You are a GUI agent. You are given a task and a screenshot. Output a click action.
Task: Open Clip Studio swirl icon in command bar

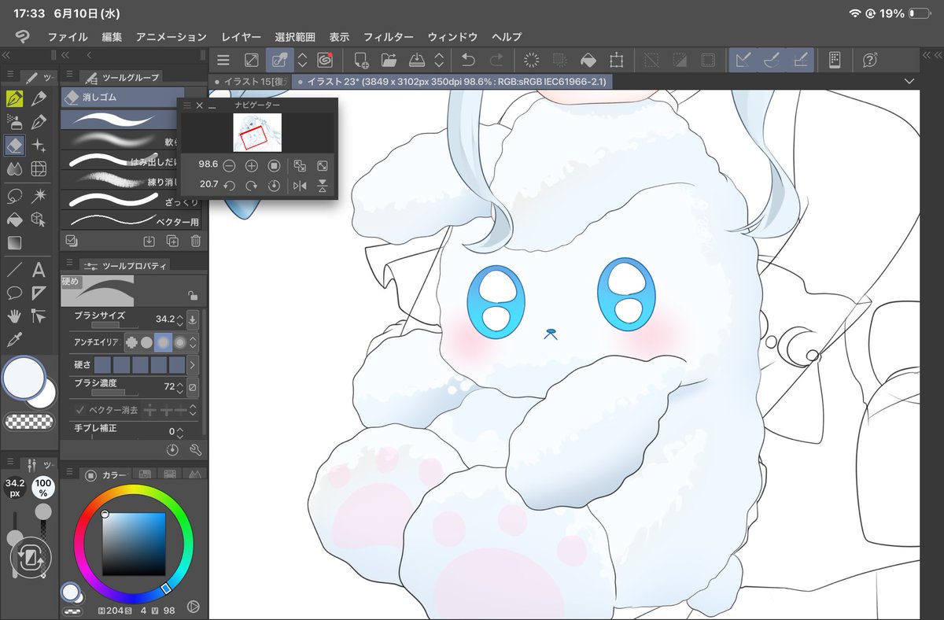point(325,60)
